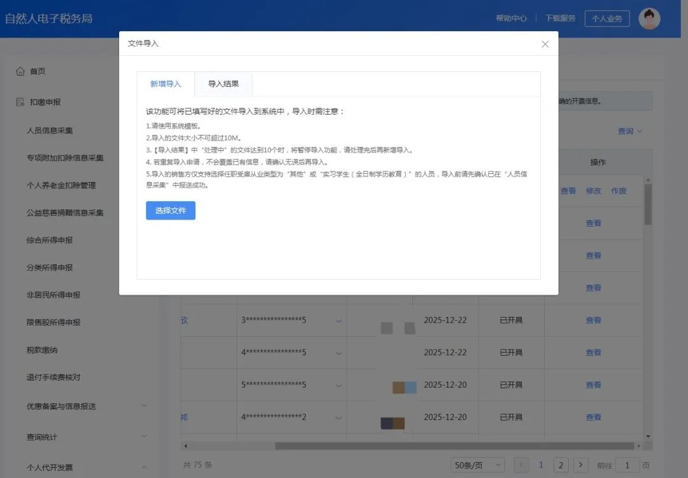Open 综合所得申报 in sidebar
The width and height of the screenshot is (688, 478).
pyautogui.click(x=50, y=240)
